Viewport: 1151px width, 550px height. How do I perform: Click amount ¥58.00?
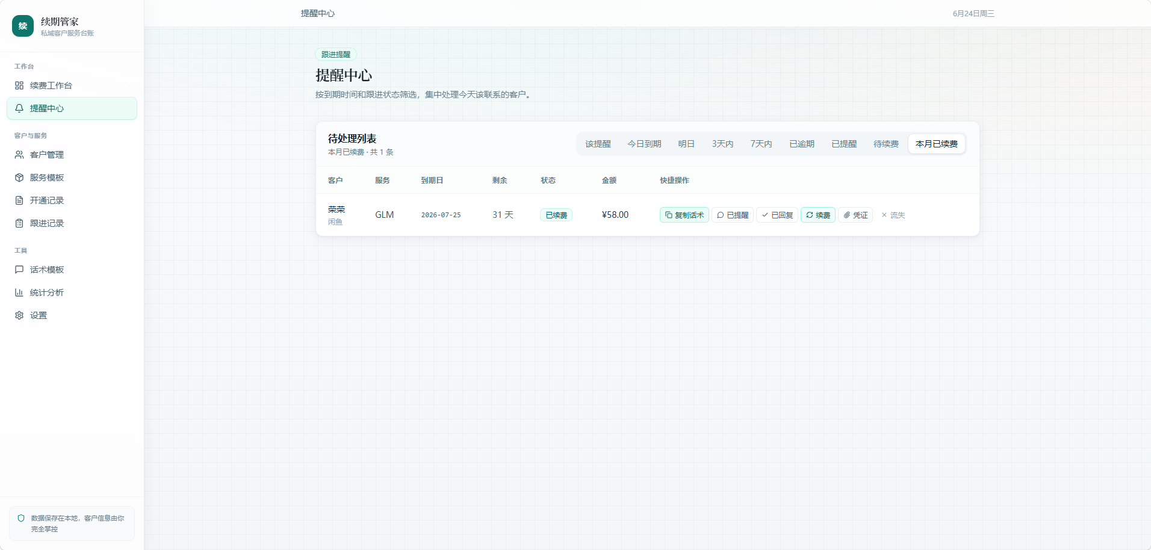(x=615, y=215)
